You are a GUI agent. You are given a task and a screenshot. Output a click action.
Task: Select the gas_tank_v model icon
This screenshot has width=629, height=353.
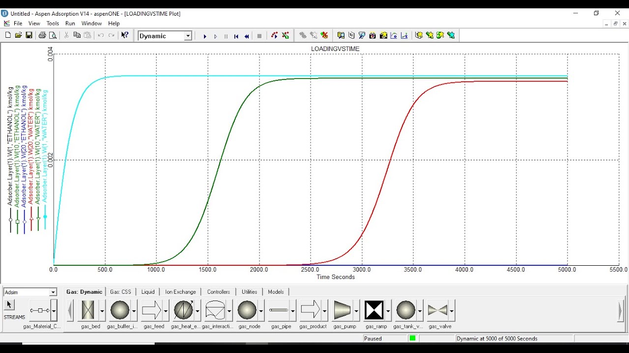click(x=406, y=310)
